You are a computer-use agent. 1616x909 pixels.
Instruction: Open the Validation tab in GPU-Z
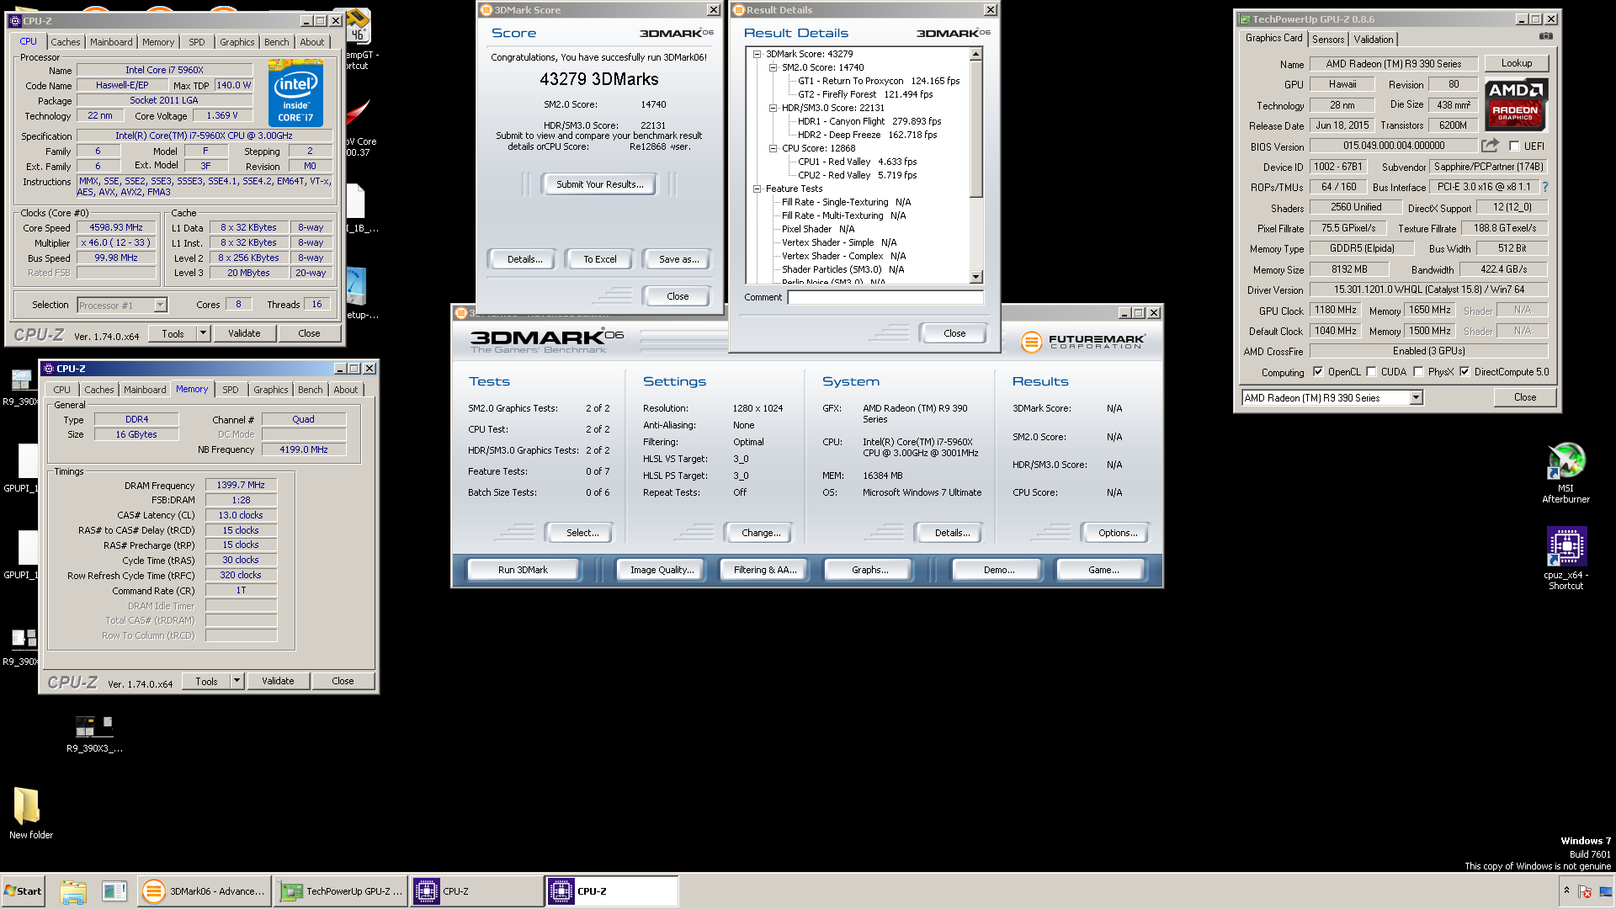[1374, 40]
